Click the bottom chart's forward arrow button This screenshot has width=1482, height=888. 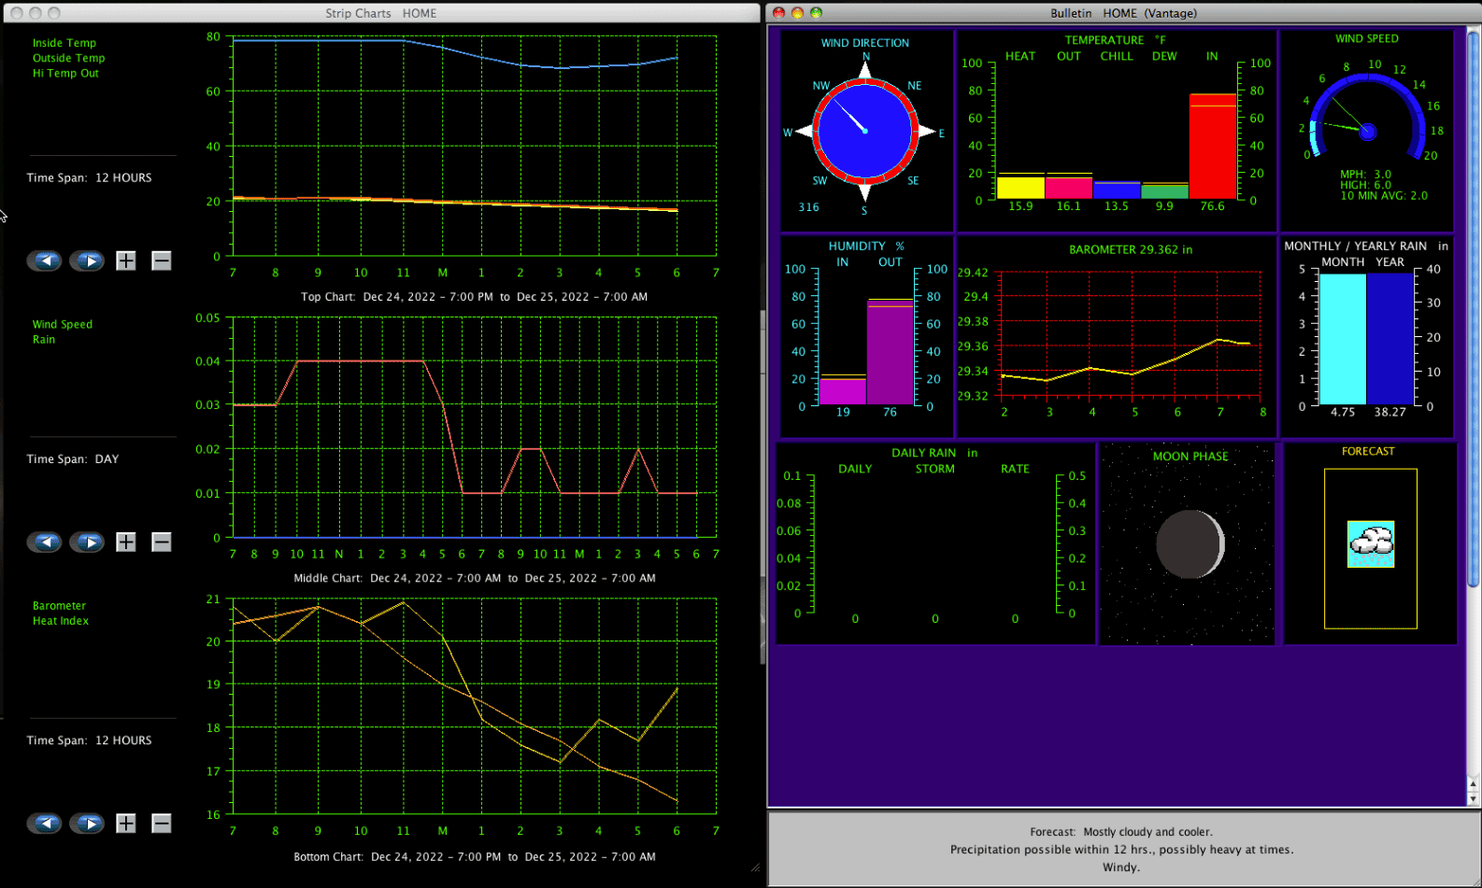pyautogui.click(x=88, y=823)
